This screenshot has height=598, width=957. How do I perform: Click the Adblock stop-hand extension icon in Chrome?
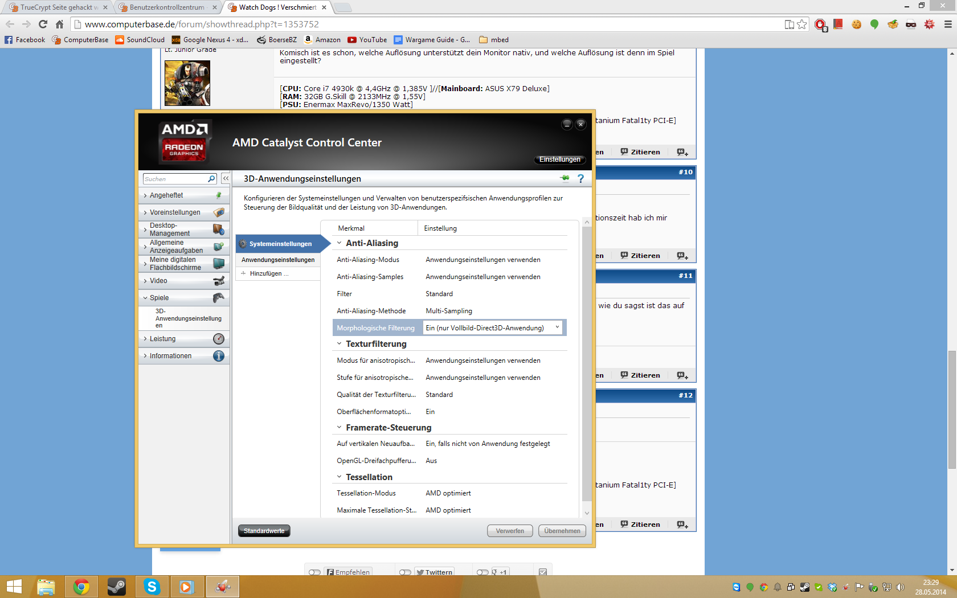820,24
